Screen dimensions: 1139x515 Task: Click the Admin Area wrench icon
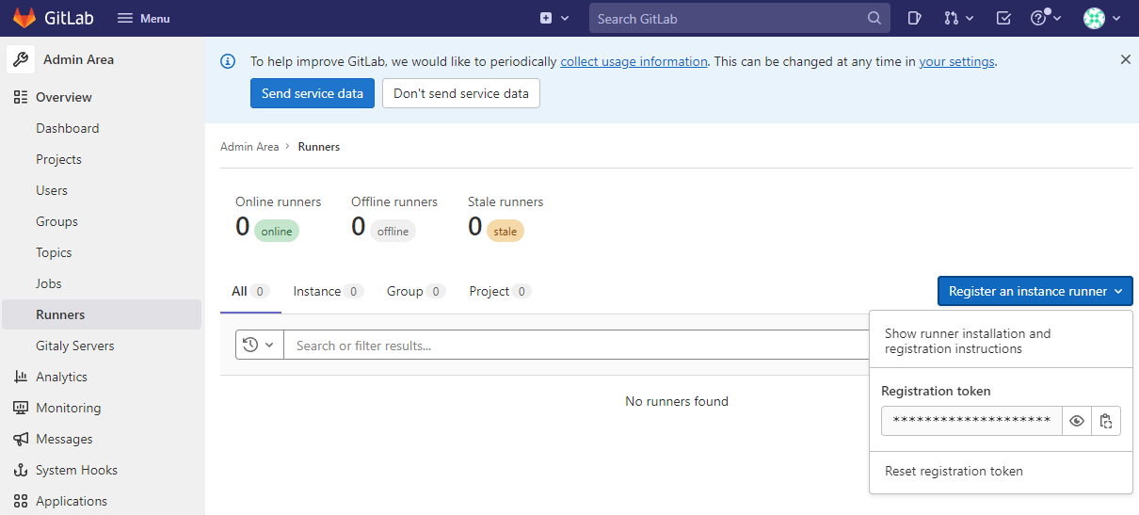(x=21, y=59)
